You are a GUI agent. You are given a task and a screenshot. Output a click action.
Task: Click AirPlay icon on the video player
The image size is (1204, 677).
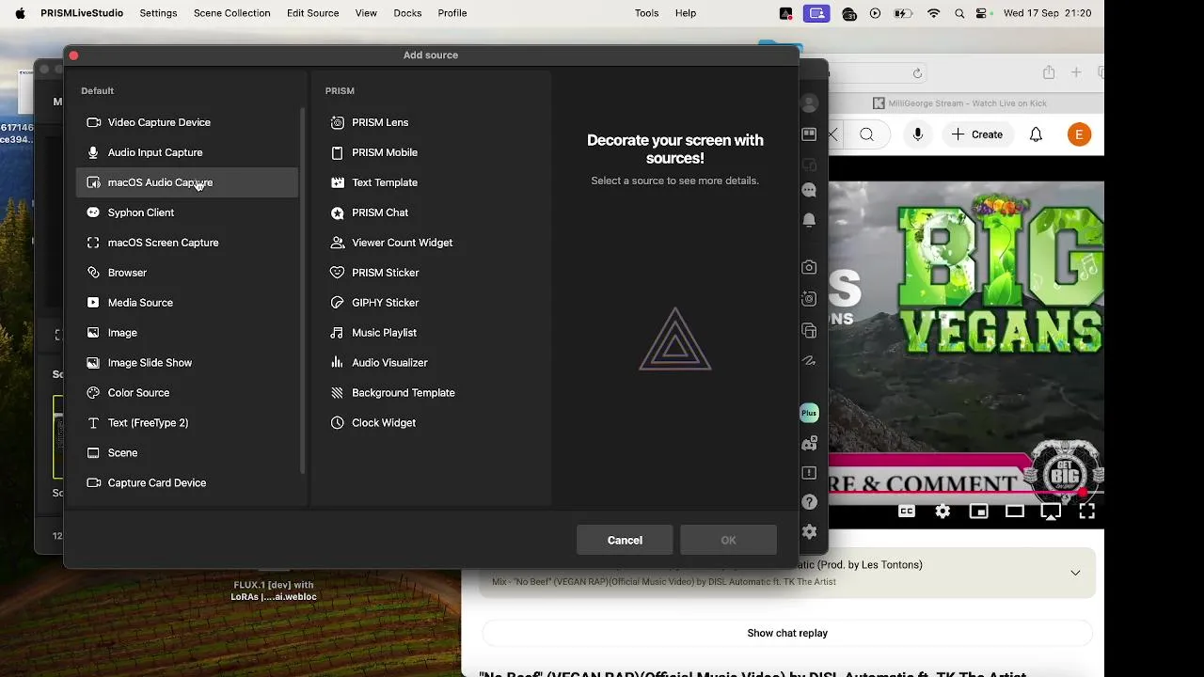point(1051,512)
